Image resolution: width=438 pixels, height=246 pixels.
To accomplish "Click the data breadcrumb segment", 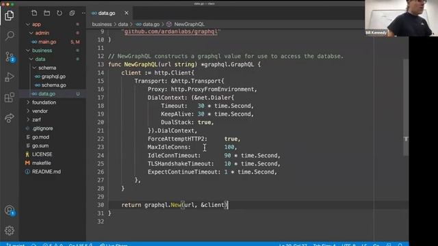I will (x=123, y=25).
